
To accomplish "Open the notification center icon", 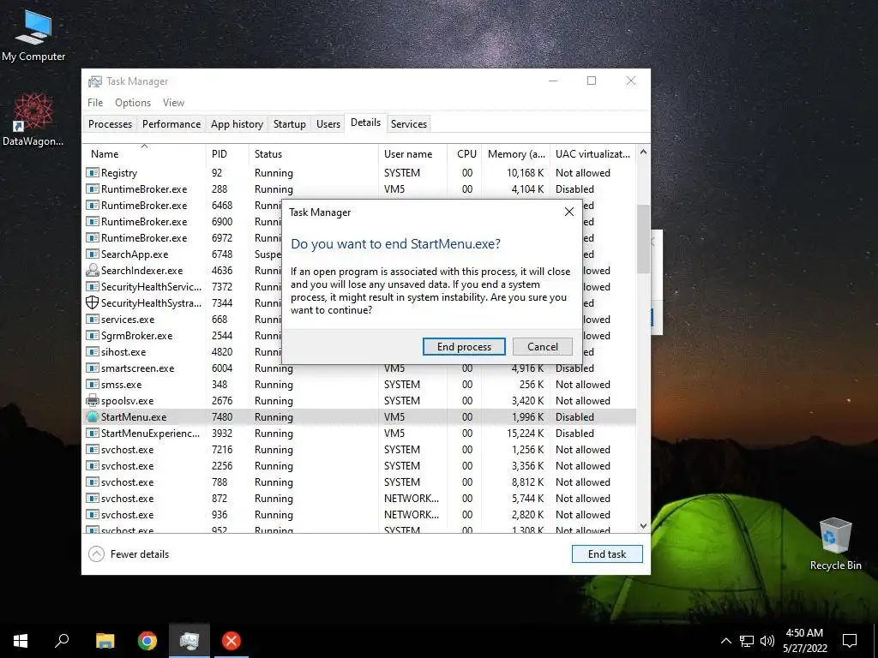I will 850,641.
